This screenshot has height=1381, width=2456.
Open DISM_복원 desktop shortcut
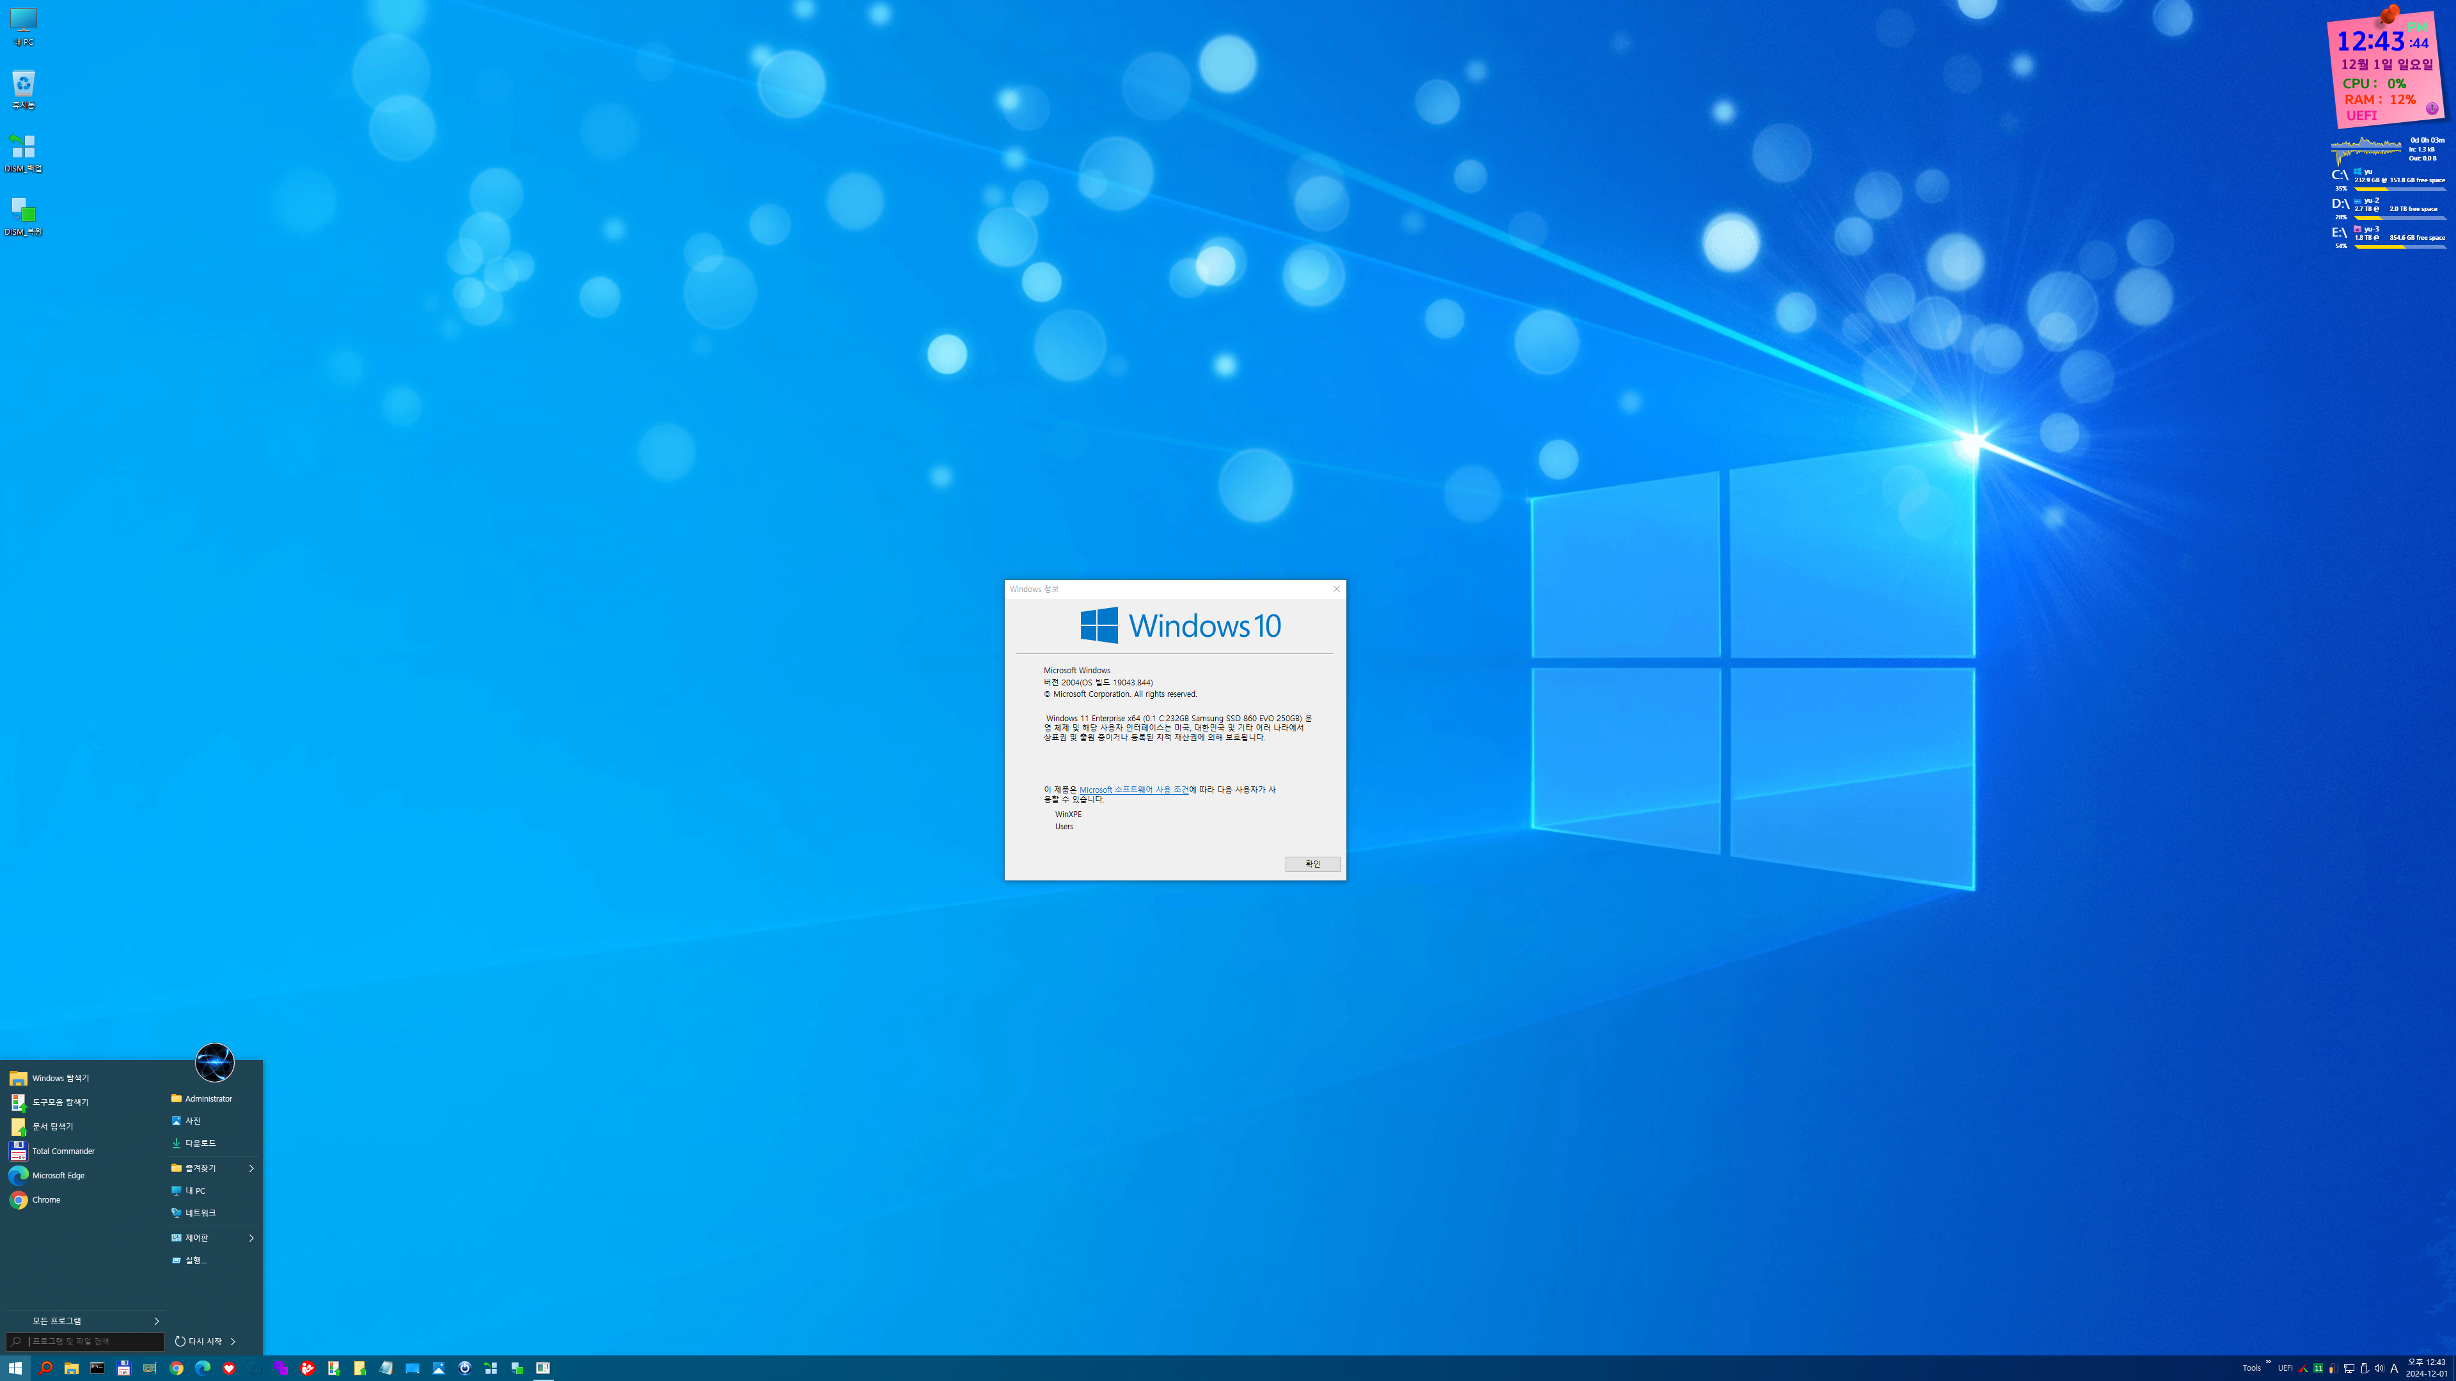click(x=23, y=216)
